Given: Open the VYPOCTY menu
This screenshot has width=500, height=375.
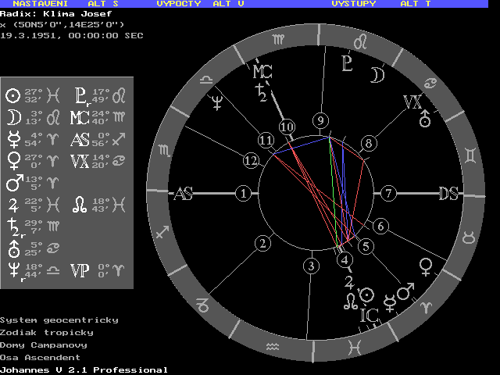Looking at the screenshot, I should click(180, 4).
